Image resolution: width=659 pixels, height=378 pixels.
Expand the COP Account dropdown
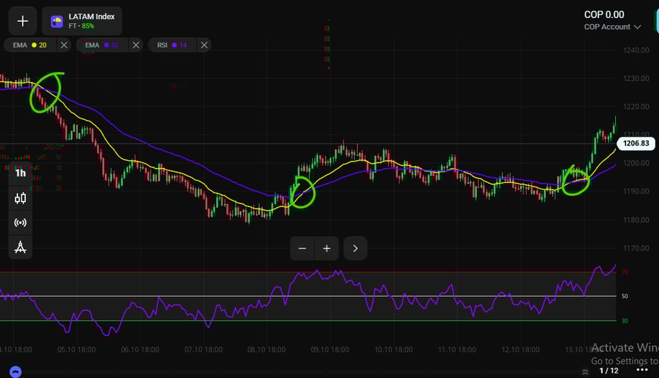[x=612, y=27]
